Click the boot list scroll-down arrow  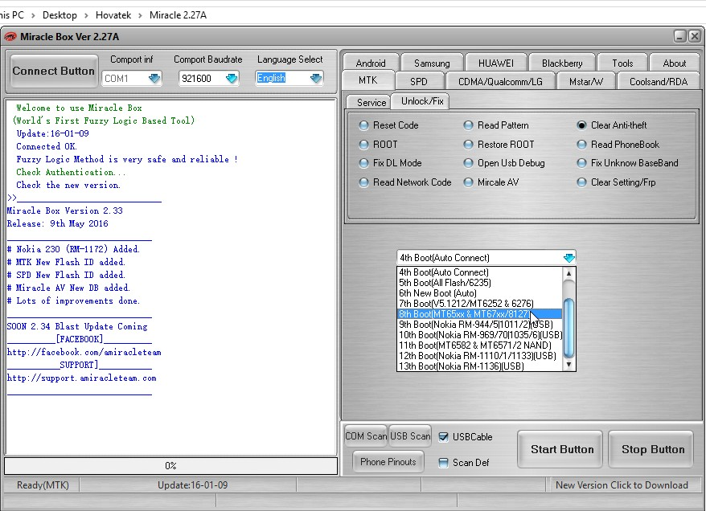click(568, 365)
